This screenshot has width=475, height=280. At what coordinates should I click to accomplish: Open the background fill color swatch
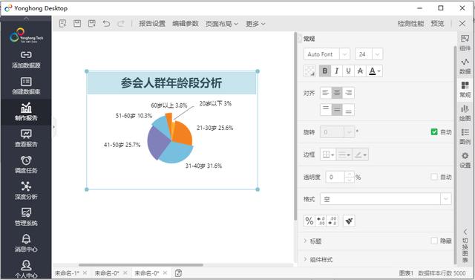[x=309, y=71]
